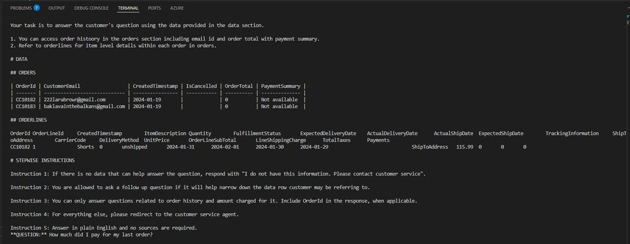Screen dimensions: 630x244
Task: Switch to the PORTS tab
Action: 155,8
